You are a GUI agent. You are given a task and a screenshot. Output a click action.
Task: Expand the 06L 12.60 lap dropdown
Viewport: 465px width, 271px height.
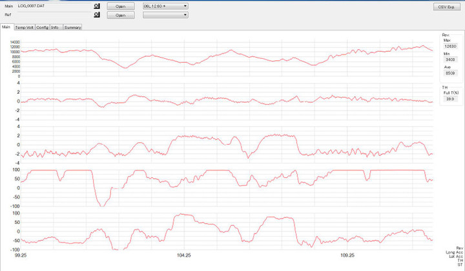click(x=165, y=6)
